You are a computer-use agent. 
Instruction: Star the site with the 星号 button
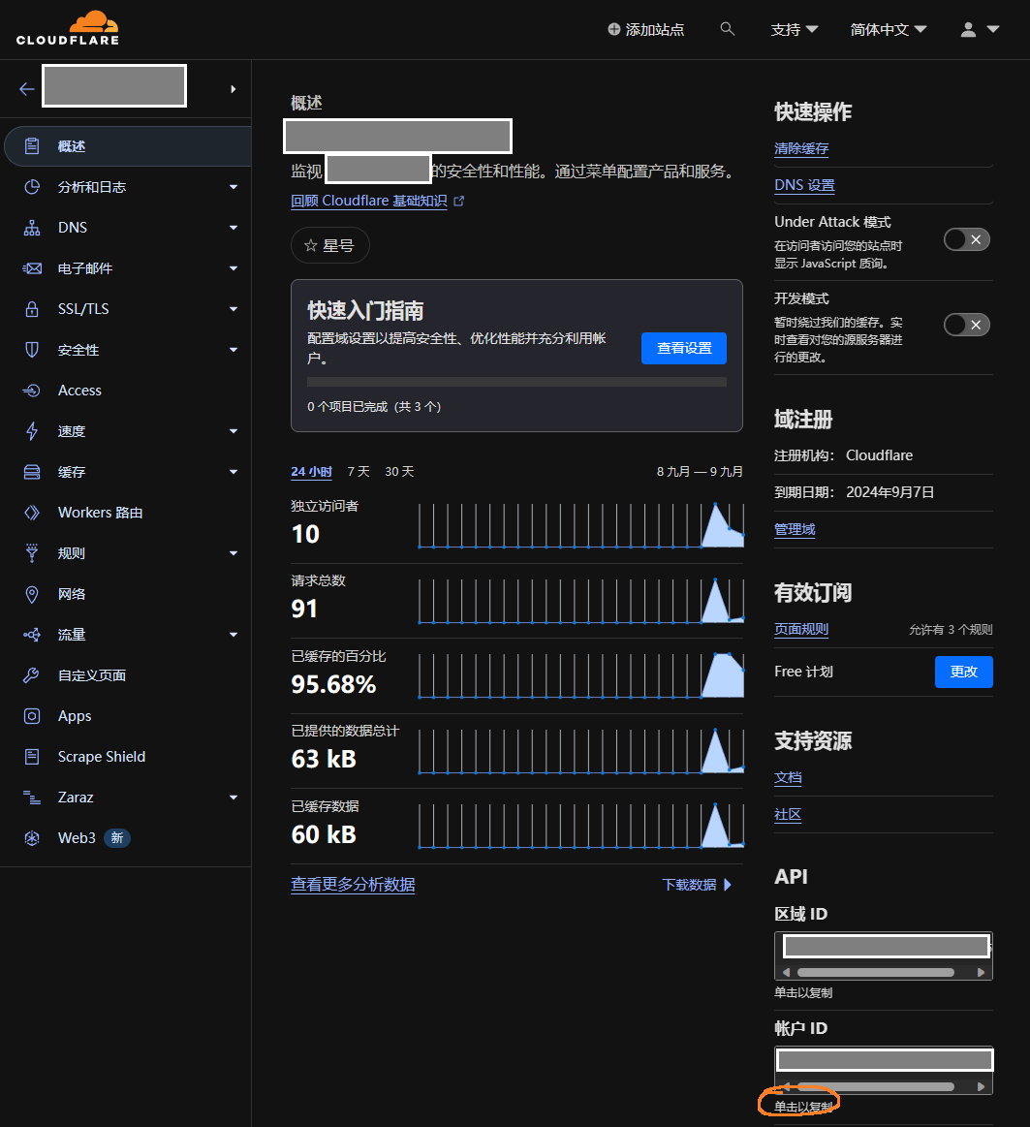coord(329,246)
